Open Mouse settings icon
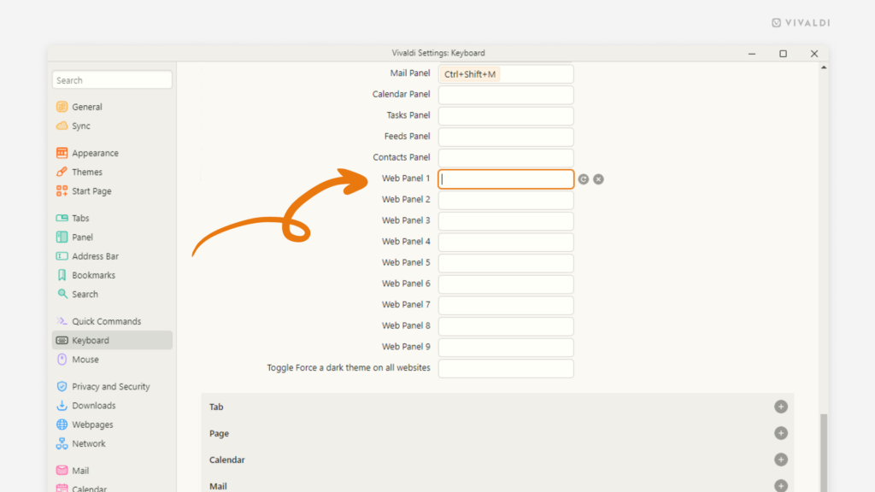Image resolution: width=875 pixels, height=492 pixels. 62,360
